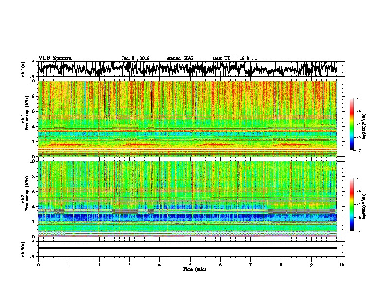Click the "5" tick on the time axis
The width and height of the screenshot is (385, 297).
click(190, 265)
